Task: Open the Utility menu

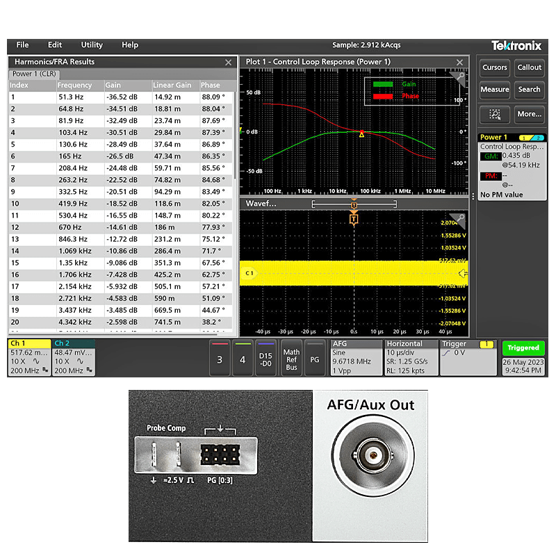Action: point(92,44)
